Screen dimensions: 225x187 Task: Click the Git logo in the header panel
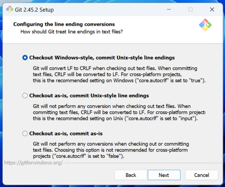point(205,25)
